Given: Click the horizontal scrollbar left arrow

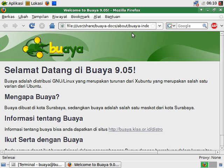Looking at the screenshot, I should [2, 152].
